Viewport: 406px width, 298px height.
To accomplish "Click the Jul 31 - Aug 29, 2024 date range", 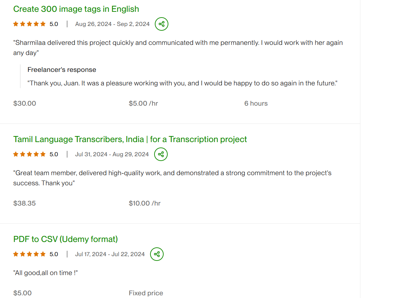I will pyautogui.click(x=112, y=154).
